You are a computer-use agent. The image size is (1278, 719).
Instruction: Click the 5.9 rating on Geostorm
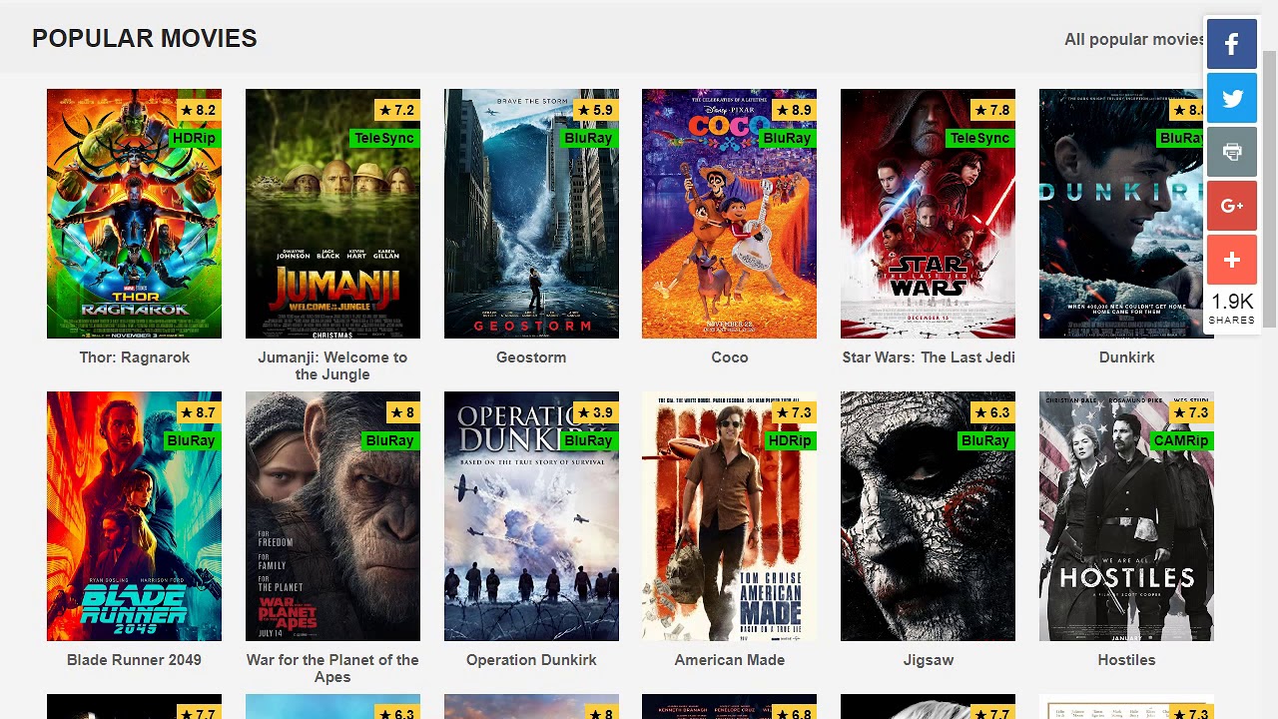[x=595, y=110]
